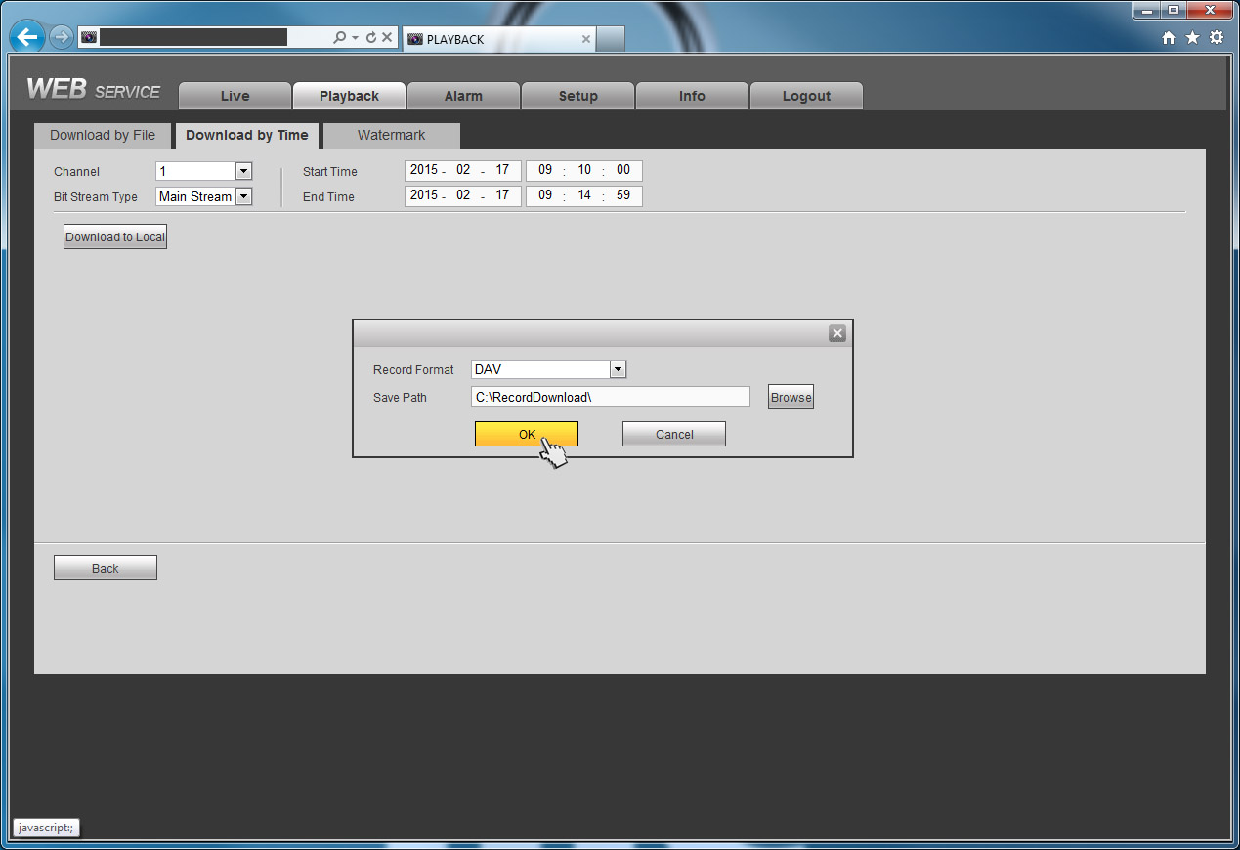
Task: Click the stop loading X in address bar
Action: pyautogui.click(x=387, y=38)
